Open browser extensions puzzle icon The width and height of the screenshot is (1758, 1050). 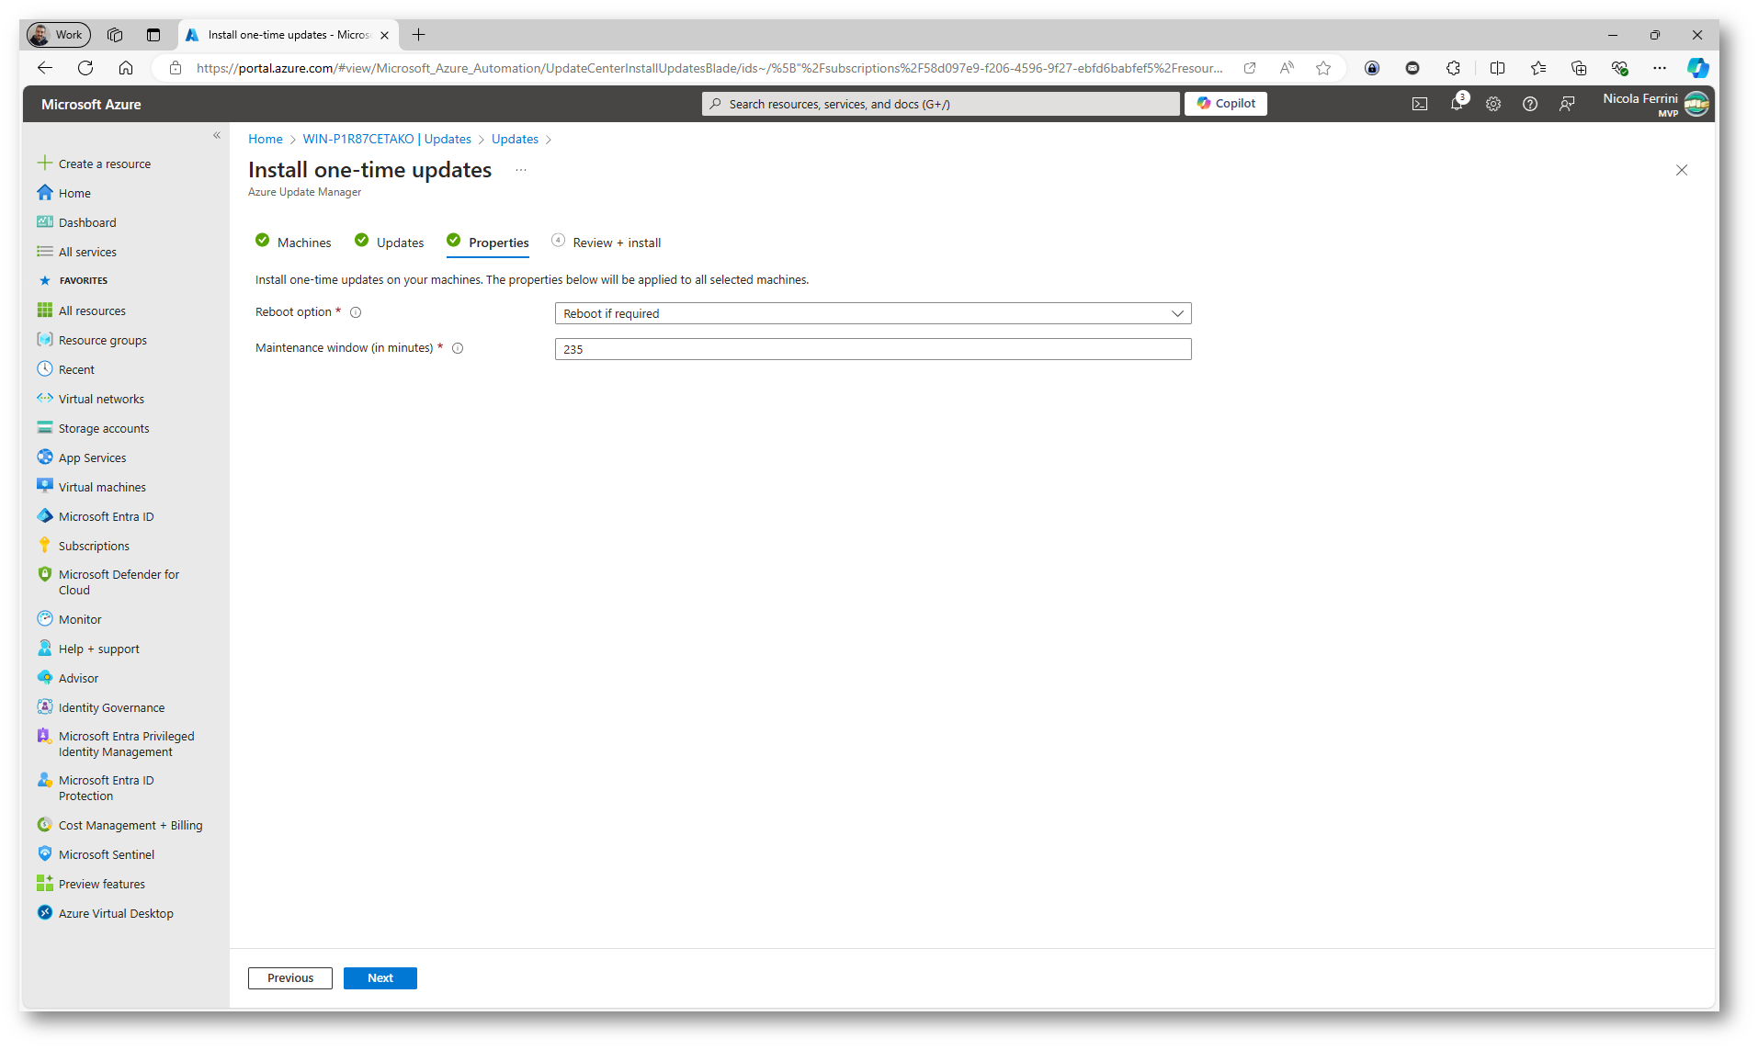pyautogui.click(x=1453, y=68)
